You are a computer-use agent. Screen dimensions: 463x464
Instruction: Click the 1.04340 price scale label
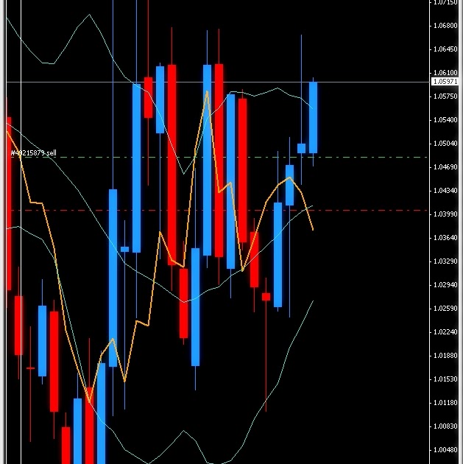(445, 190)
